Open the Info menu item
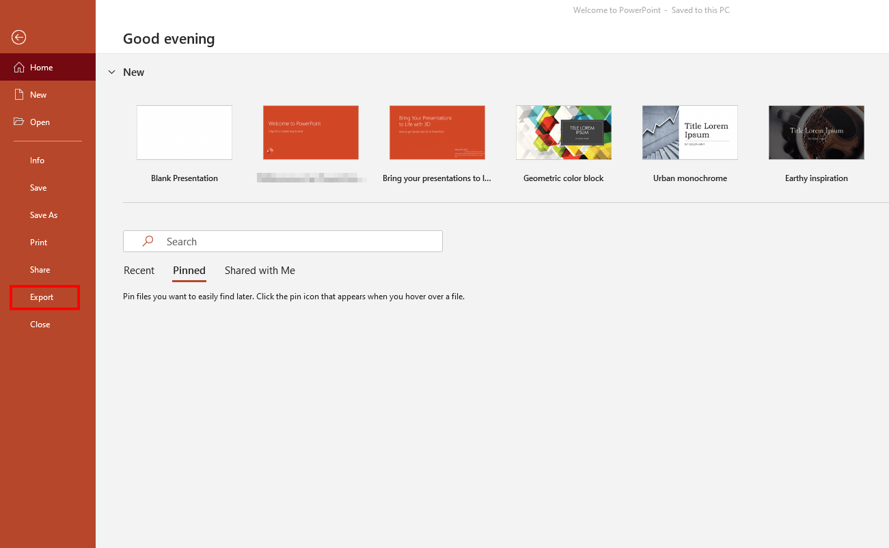The image size is (889, 548). (37, 161)
